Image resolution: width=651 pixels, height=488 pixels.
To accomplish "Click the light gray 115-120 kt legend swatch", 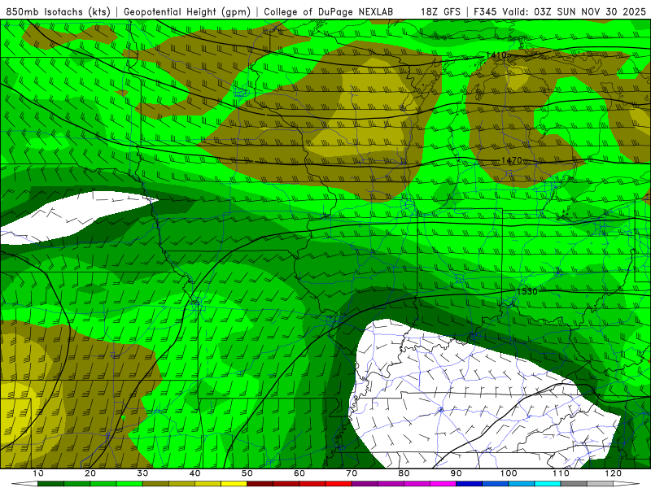I will pos(600,484).
